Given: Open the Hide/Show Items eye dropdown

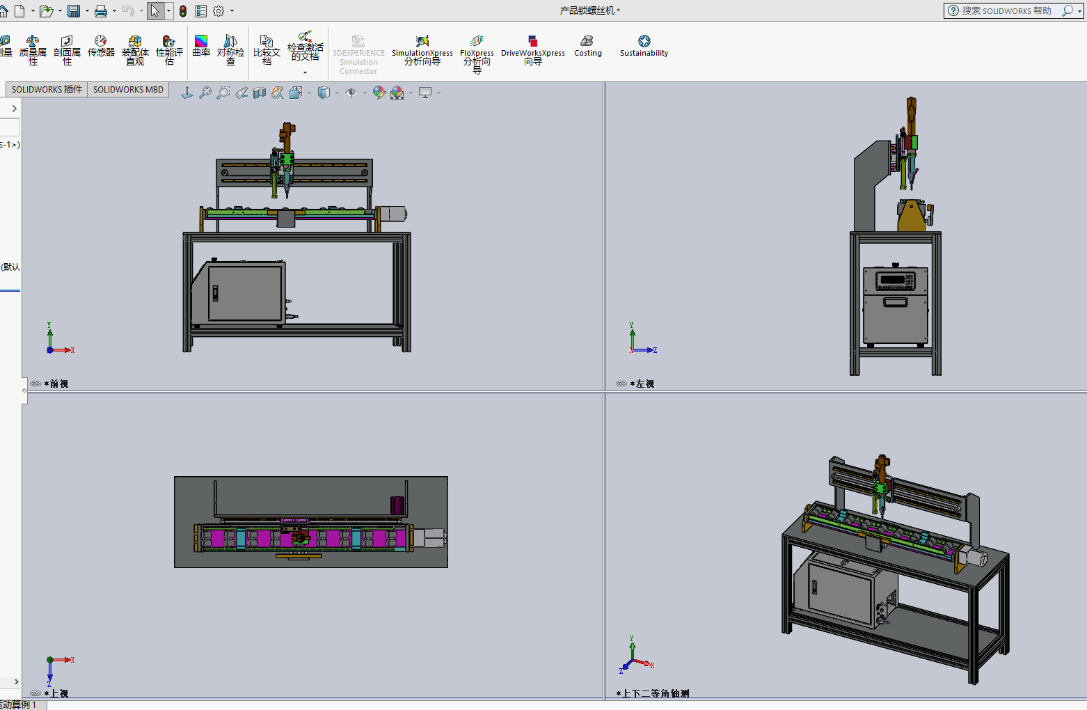Looking at the screenshot, I should tap(351, 93).
